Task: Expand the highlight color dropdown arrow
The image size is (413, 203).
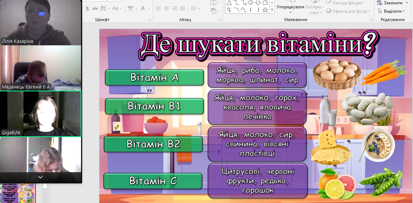Action: (x=136, y=8)
